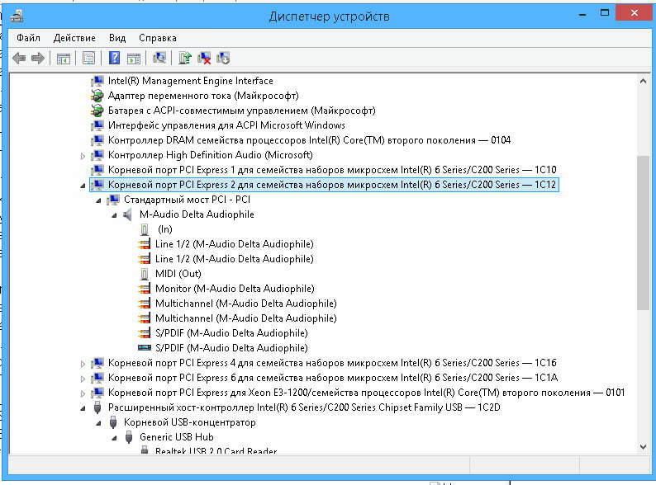Screen dimensions: 656x485
Task: Collapse the M-Audio Delta Audiophile node
Action: pyautogui.click(x=114, y=215)
